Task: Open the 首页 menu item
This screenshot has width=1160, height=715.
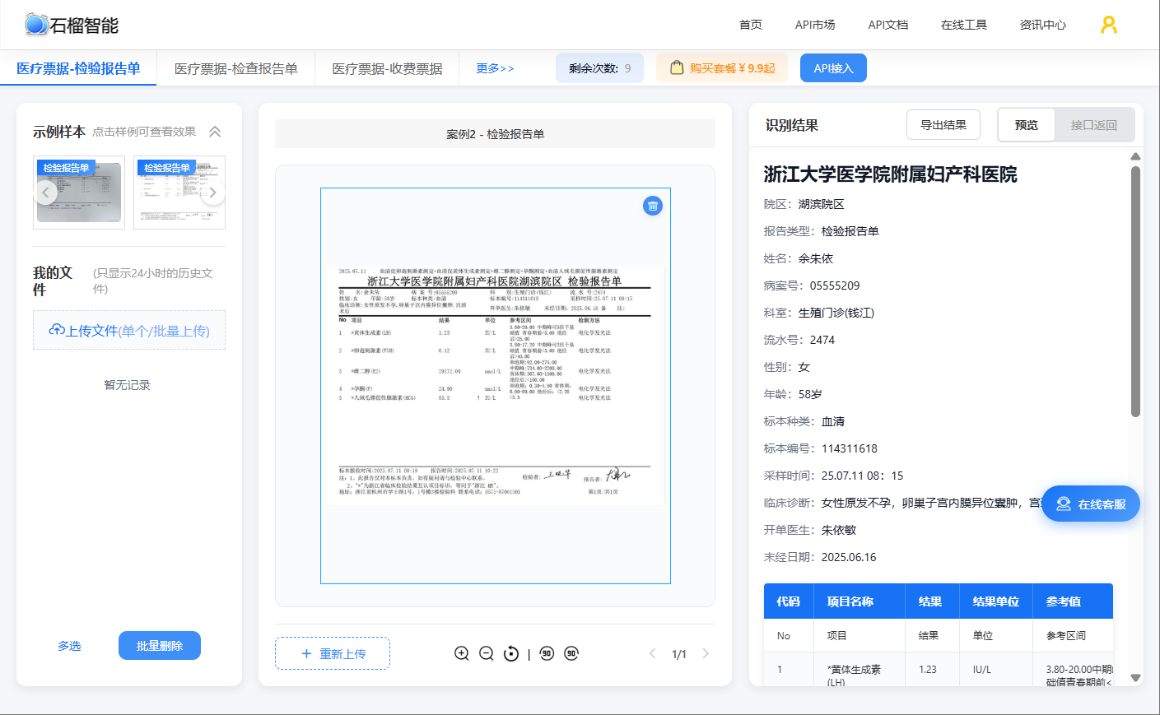Action: (x=751, y=25)
